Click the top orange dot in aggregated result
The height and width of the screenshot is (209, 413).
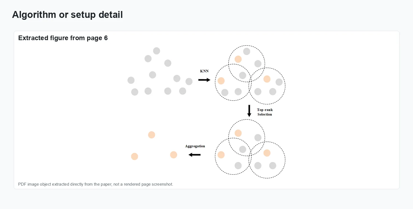[x=151, y=135]
